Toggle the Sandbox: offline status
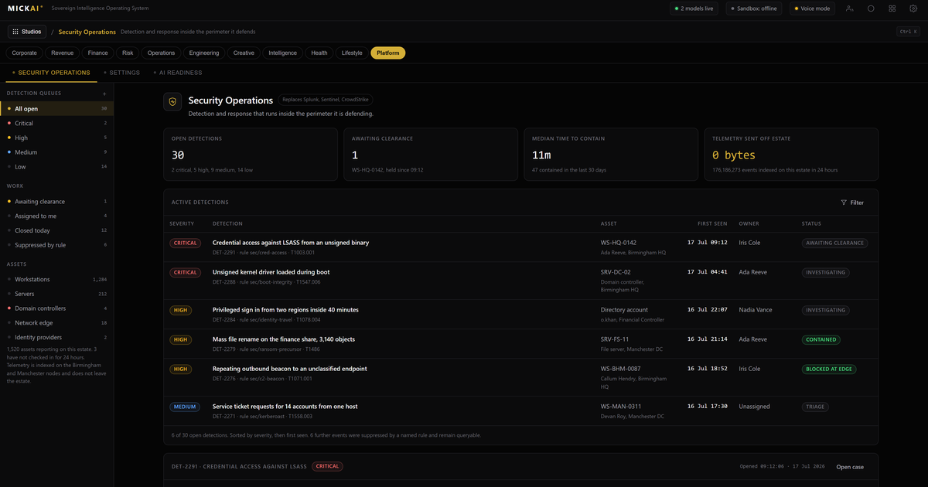928x487 pixels. [x=754, y=9]
